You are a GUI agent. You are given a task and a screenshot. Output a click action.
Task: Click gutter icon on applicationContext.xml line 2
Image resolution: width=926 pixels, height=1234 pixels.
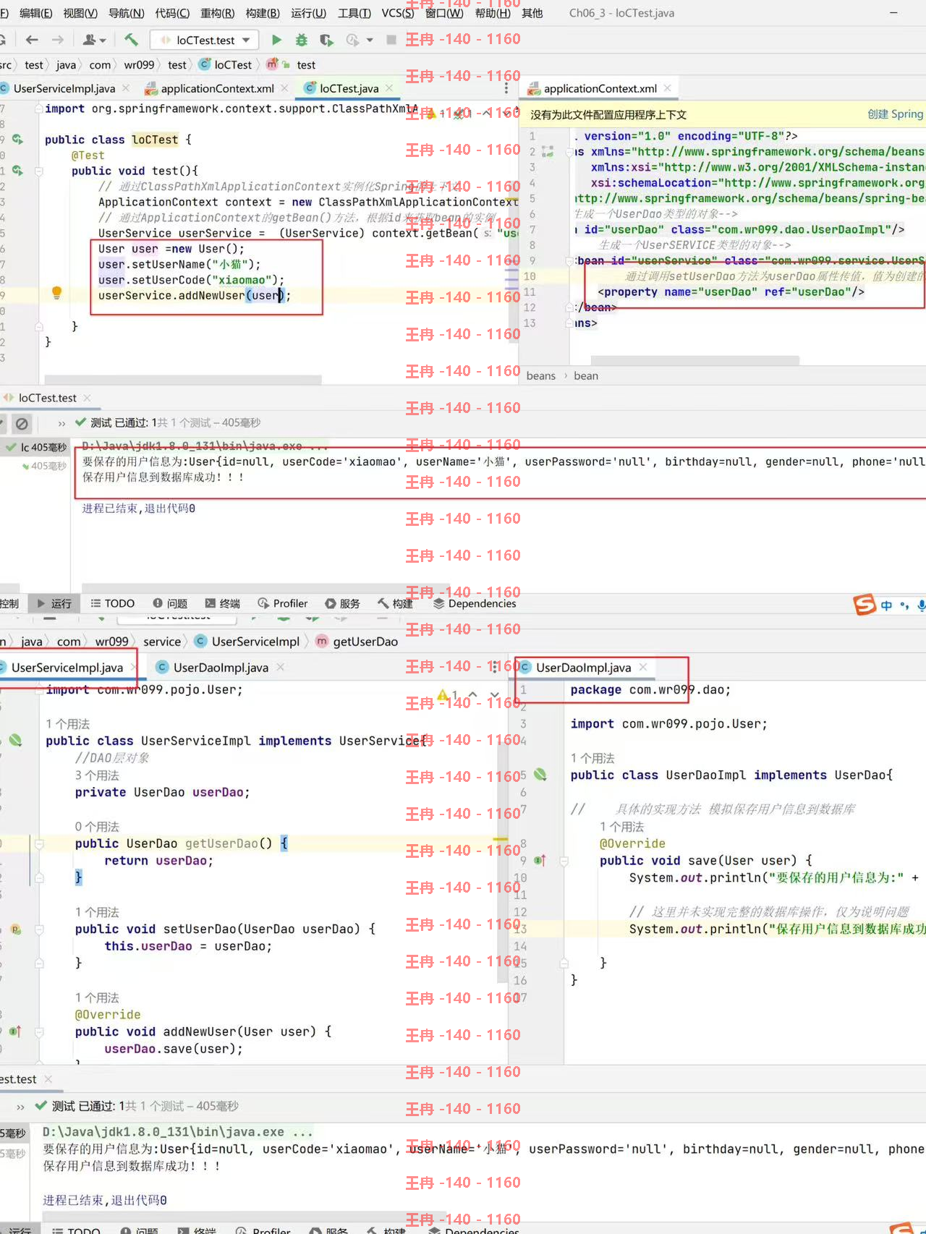pos(548,152)
